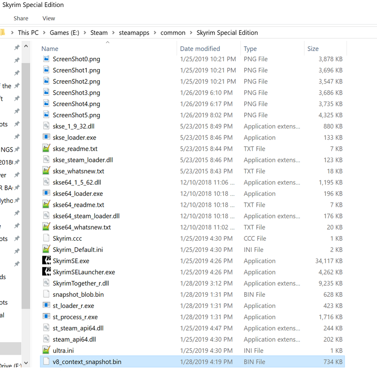
Task: Click the skse64_readme.txt icon
Action: point(46,205)
